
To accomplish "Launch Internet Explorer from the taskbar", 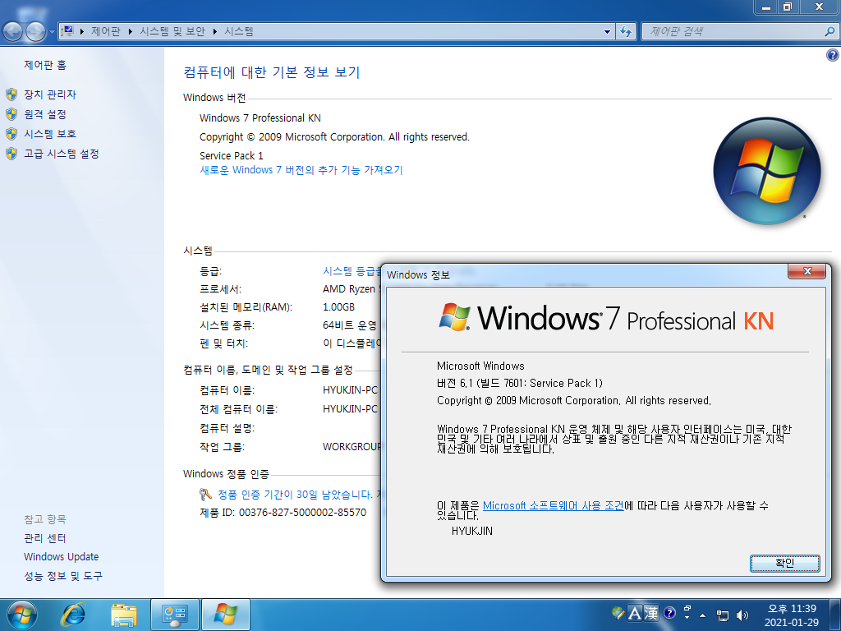I will coord(73,615).
